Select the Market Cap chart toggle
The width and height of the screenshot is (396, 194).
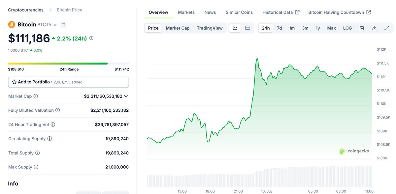tap(178, 28)
